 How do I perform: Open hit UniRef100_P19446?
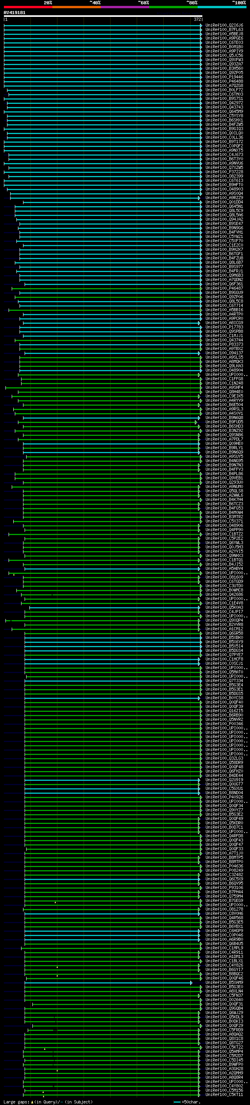(224, 77)
